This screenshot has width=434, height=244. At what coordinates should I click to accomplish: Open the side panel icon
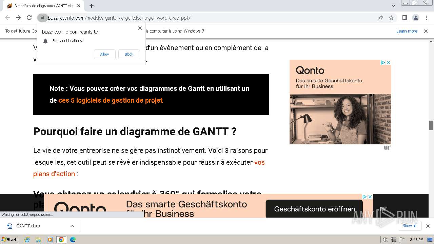(405, 18)
